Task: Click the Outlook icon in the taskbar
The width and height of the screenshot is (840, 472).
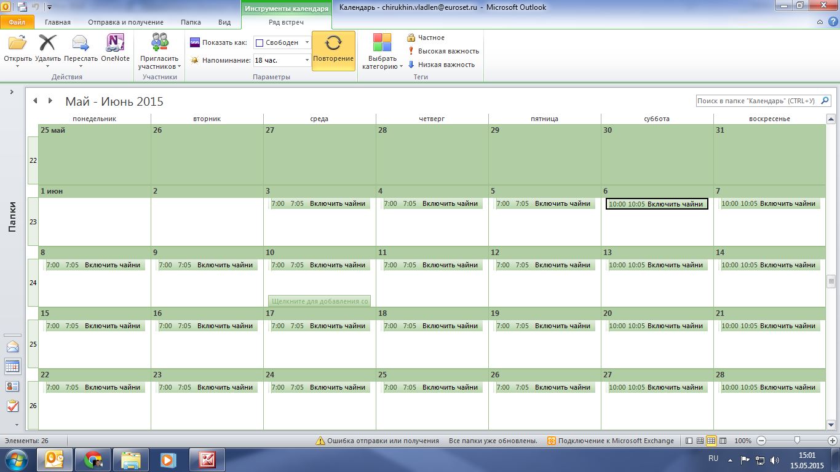Action: [x=55, y=460]
